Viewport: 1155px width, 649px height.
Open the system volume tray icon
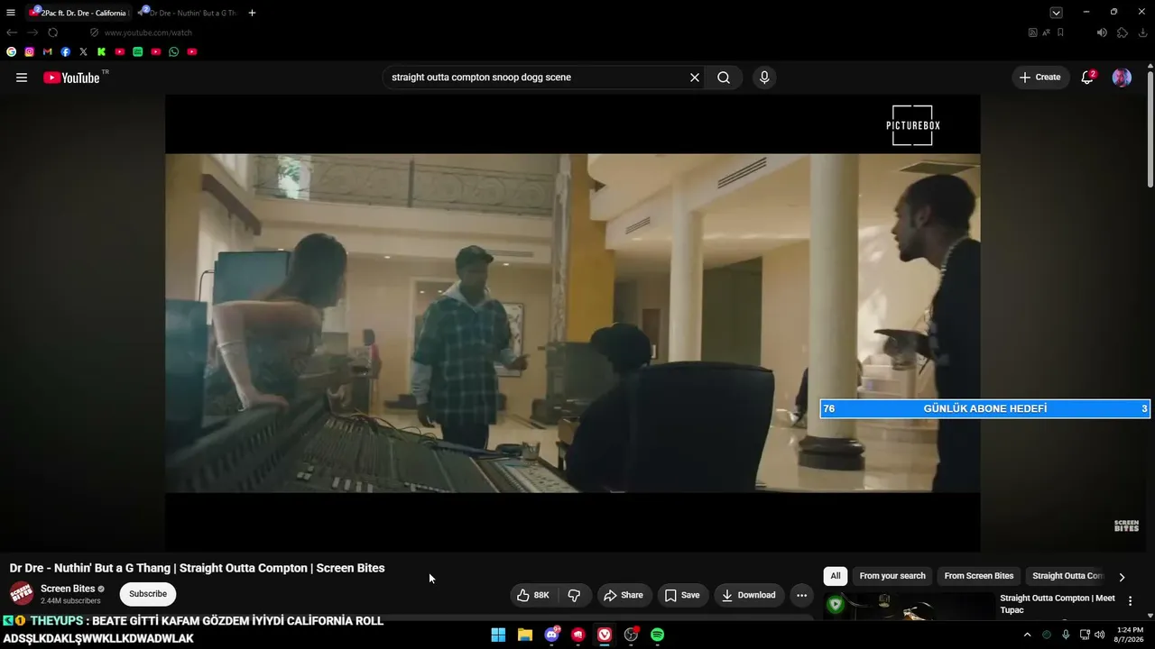[1099, 635]
